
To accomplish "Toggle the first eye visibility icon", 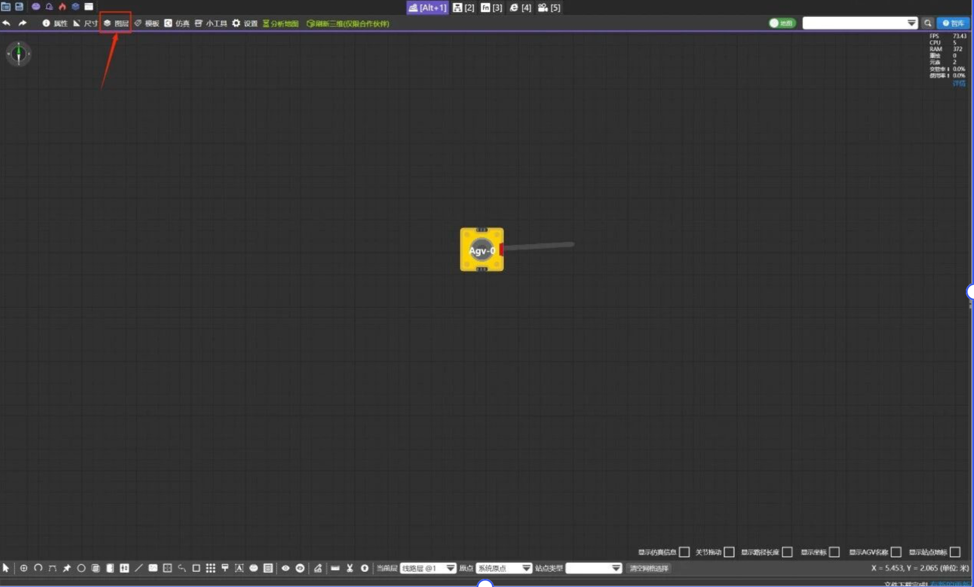I will click(285, 568).
